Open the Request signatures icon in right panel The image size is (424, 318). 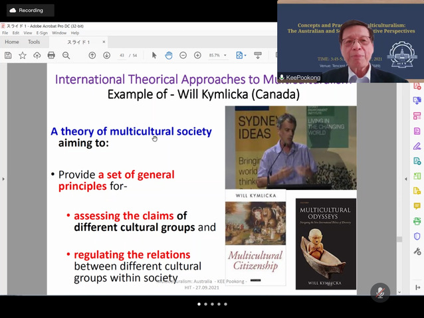417,161
